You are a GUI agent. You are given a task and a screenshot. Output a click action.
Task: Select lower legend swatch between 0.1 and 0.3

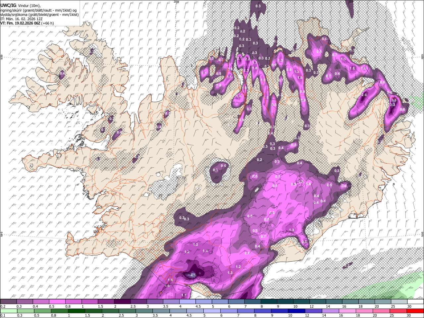coord(8,311)
